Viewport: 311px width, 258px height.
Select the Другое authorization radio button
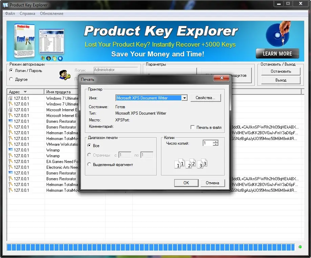click(x=11, y=79)
